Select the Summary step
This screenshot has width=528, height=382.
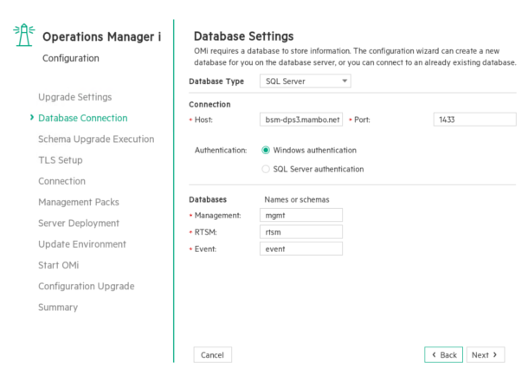[58, 308]
